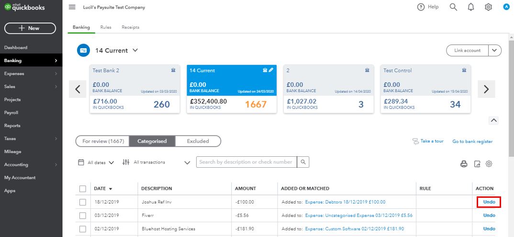Open My Accountant in the sidebar

point(20,177)
